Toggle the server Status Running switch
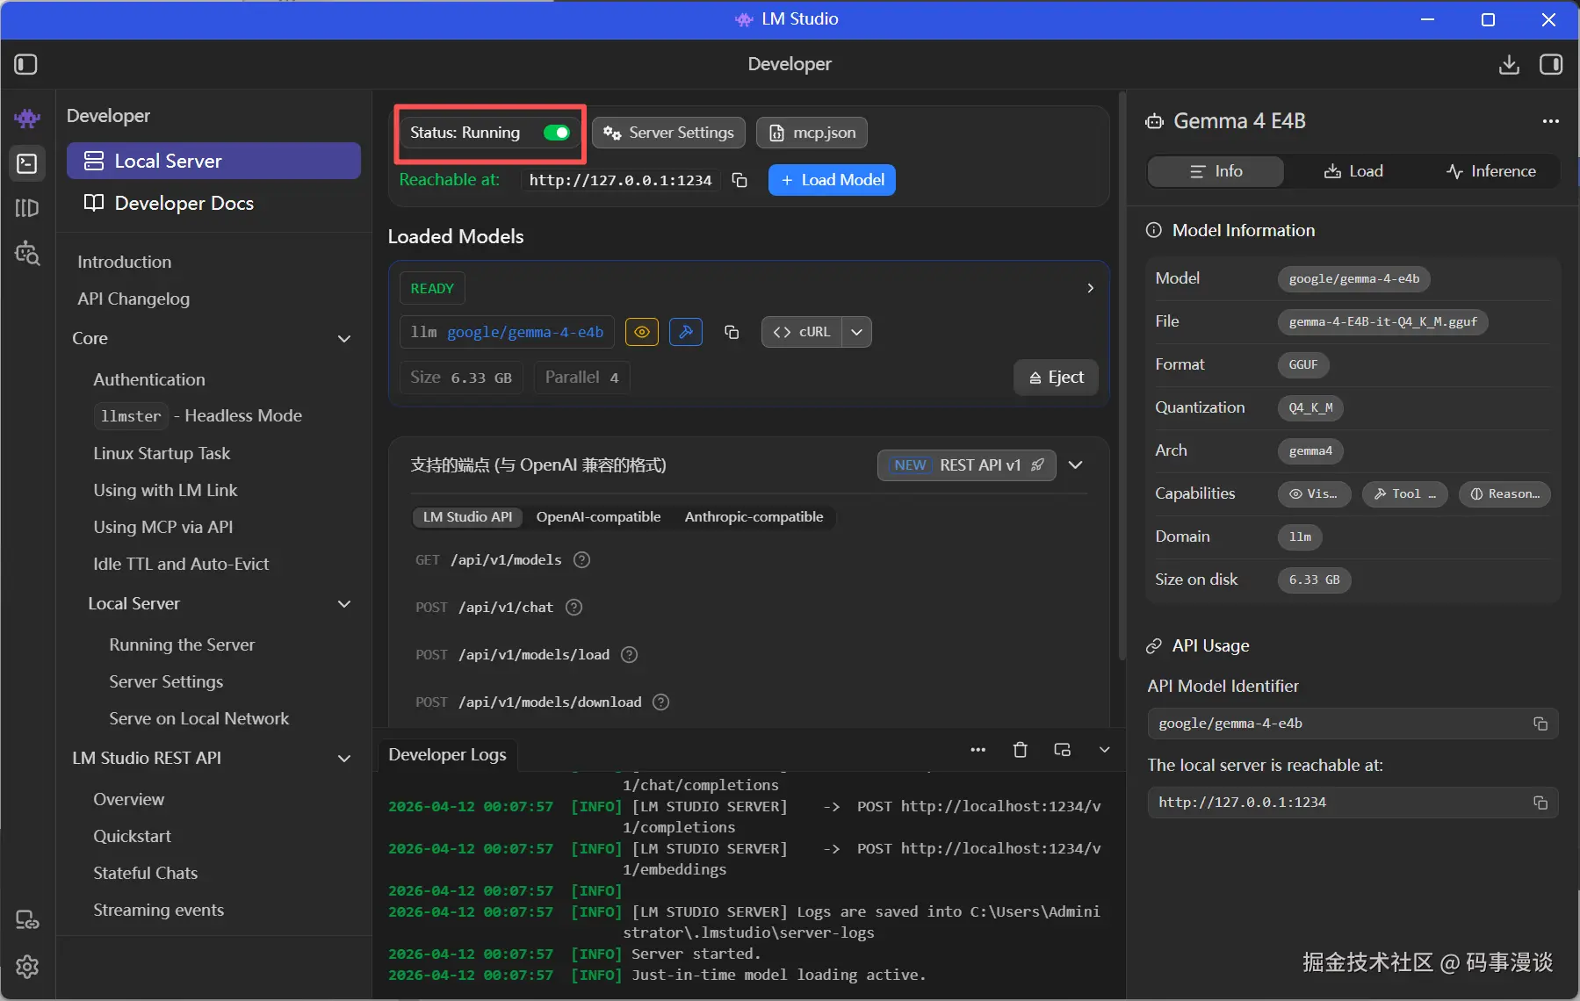This screenshot has width=1580, height=1001. (x=556, y=133)
